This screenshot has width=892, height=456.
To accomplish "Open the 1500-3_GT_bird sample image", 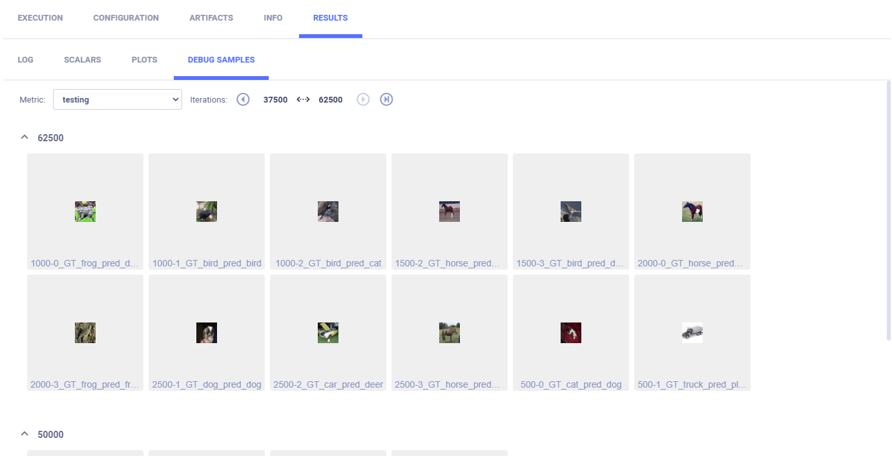I will [x=571, y=212].
